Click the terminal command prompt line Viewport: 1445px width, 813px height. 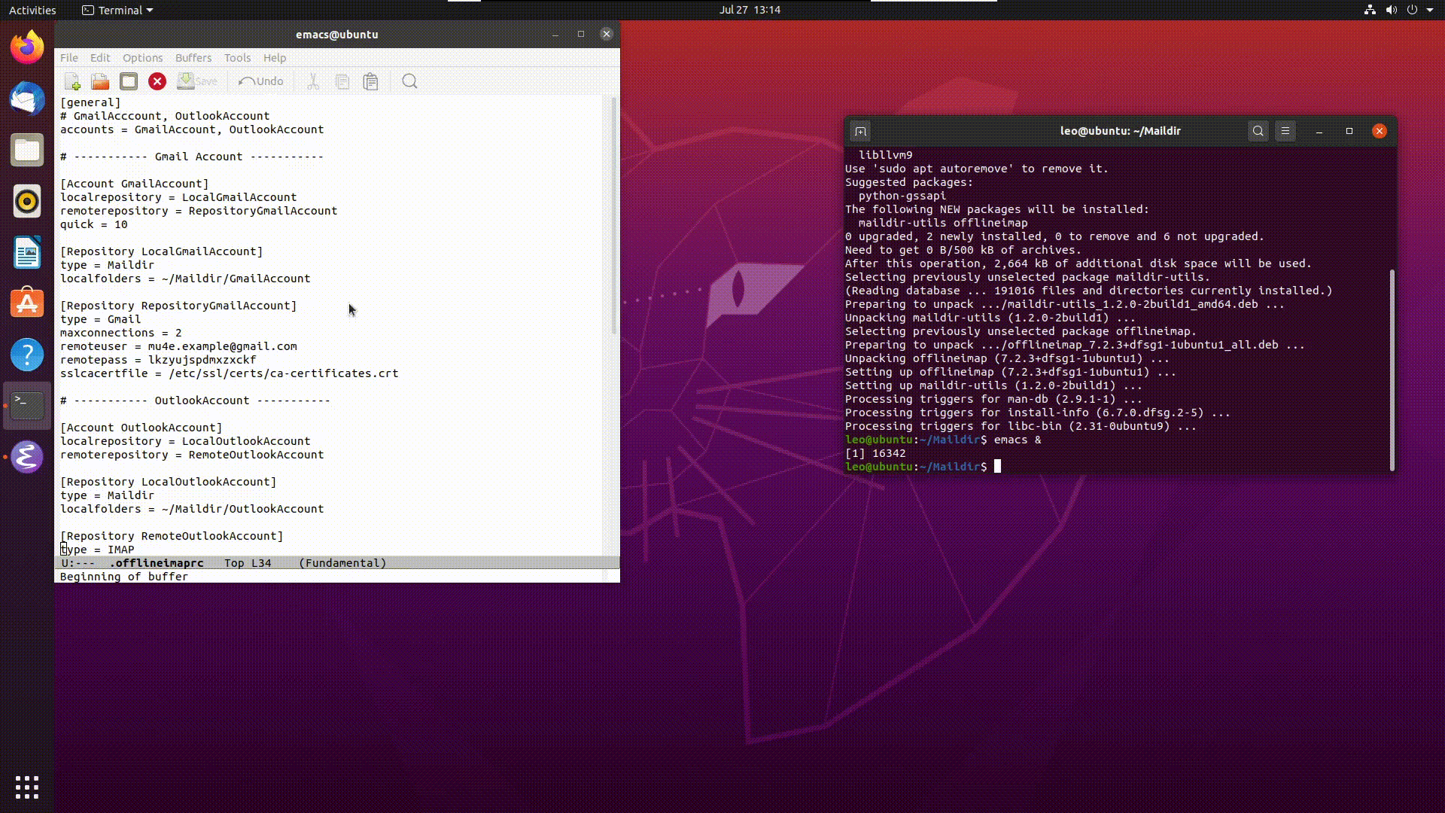[x=923, y=467]
